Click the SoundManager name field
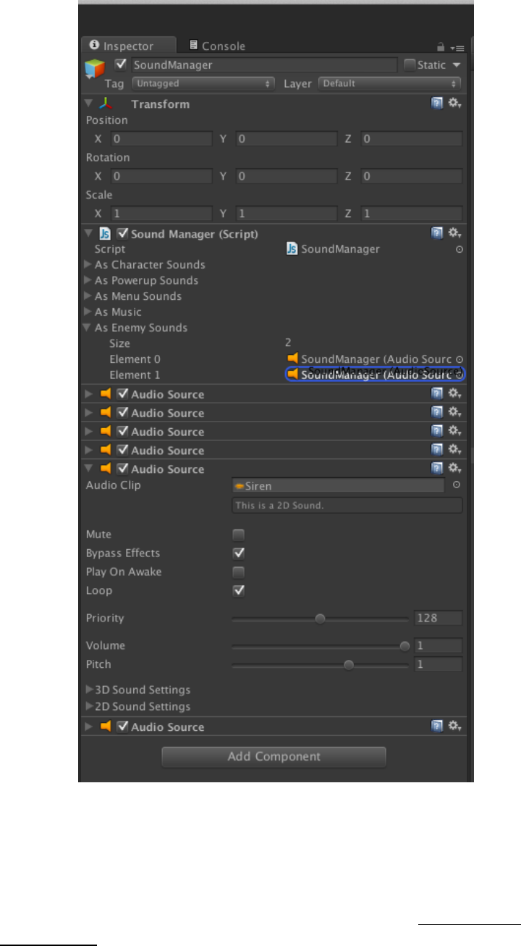 click(x=263, y=64)
